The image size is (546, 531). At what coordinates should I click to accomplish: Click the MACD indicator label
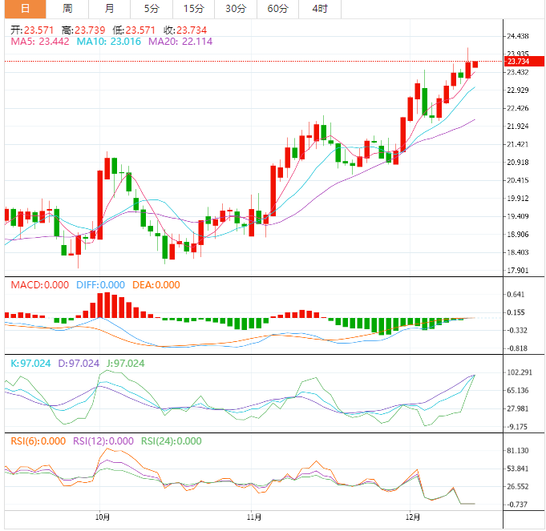point(38,285)
